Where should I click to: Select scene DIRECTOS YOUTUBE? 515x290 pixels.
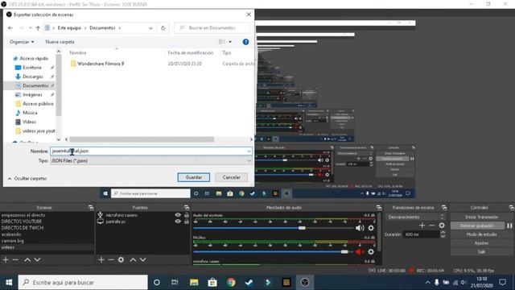(22, 222)
